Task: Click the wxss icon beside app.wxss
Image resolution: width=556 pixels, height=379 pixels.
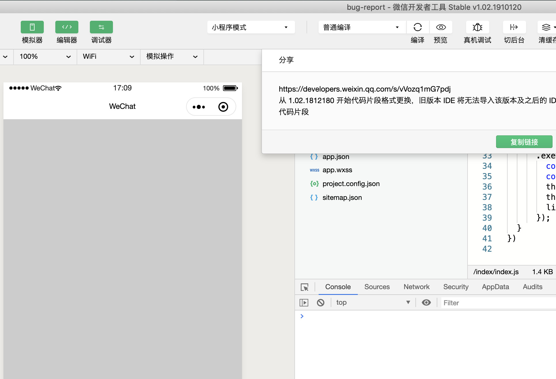Action: point(314,170)
